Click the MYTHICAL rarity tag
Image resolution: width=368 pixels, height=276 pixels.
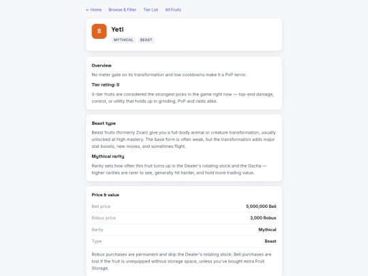(123, 40)
